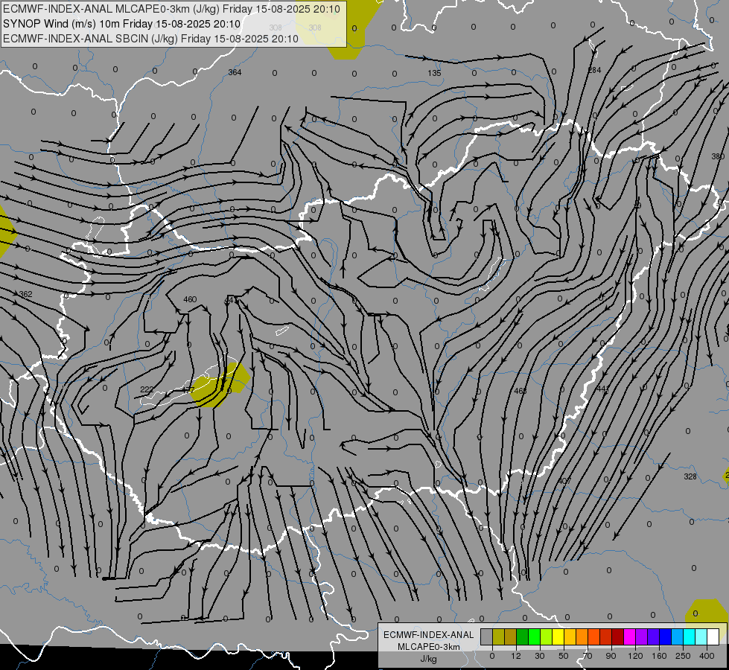Click the legend scale value 160
The height and width of the screenshot is (670, 729).
tap(659, 656)
